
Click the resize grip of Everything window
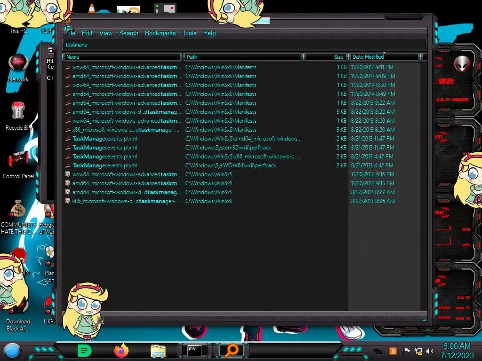(425, 319)
